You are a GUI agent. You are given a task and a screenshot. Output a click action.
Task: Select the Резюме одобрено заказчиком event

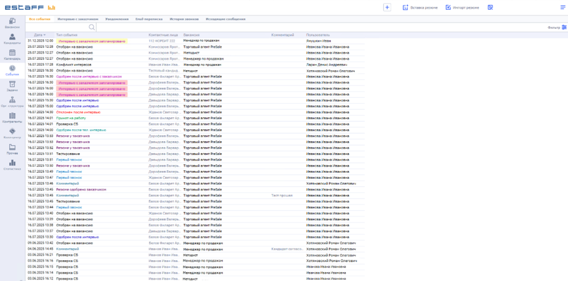81,189
